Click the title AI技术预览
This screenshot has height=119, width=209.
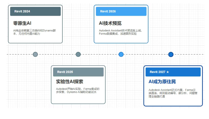pyautogui.click(x=110, y=23)
